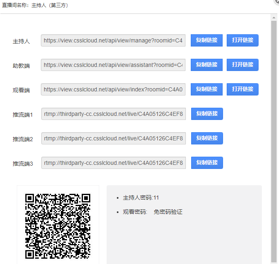Click the 助教端 assistant URL field

coord(113,65)
